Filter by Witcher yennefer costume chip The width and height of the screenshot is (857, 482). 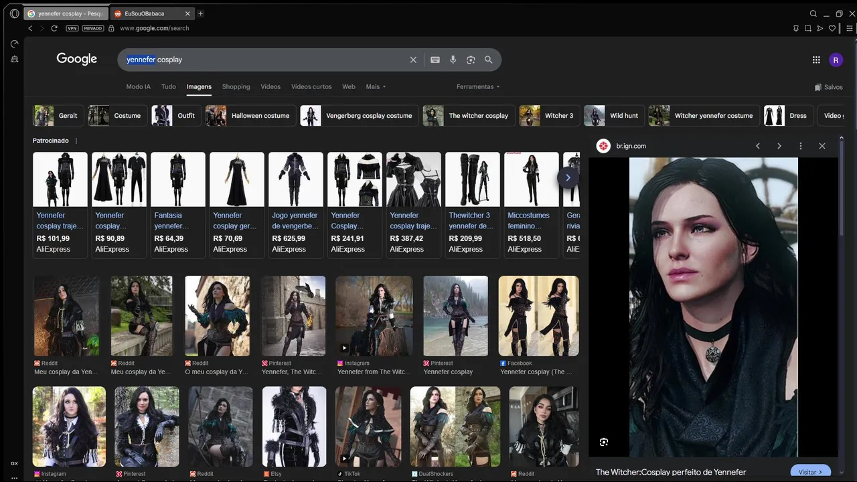click(x=704, y=115)
